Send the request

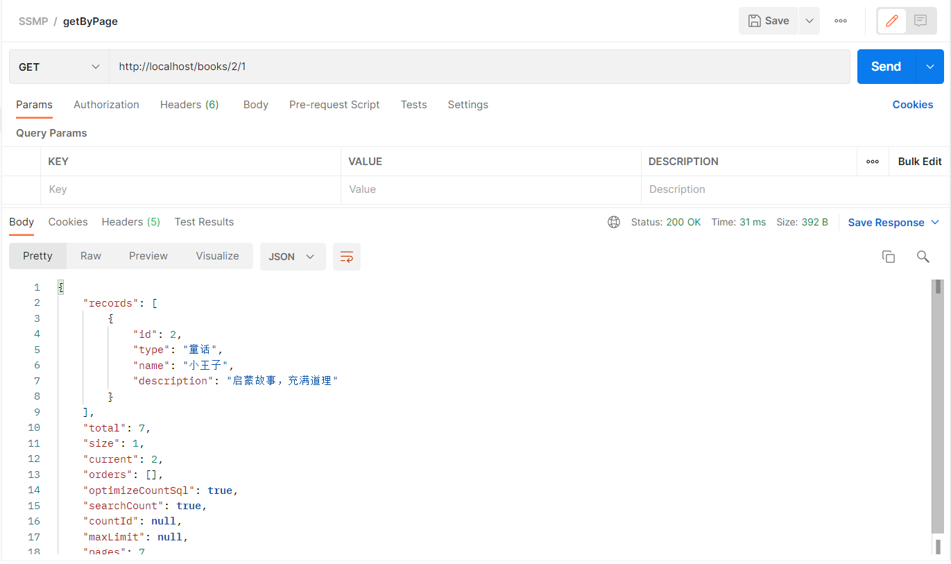pos(886,67)
